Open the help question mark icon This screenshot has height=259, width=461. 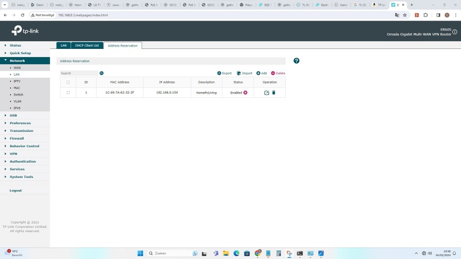pyautogui.click(x=296, y=61)
